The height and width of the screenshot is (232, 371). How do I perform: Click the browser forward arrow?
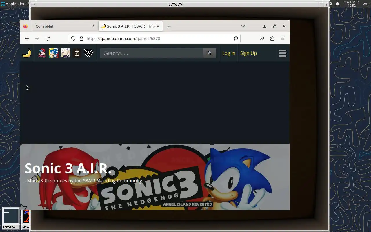(x=37, y=38)
